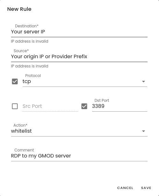This screenshot has height=196, width=159.
Task: Click the Dst Port field containing 3389
Action: coord(119,106)
